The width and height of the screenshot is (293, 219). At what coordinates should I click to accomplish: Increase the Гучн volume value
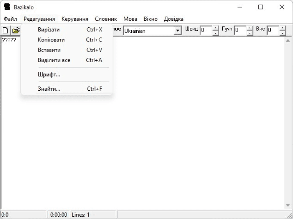pyautogui.click(x=250, y=28)
